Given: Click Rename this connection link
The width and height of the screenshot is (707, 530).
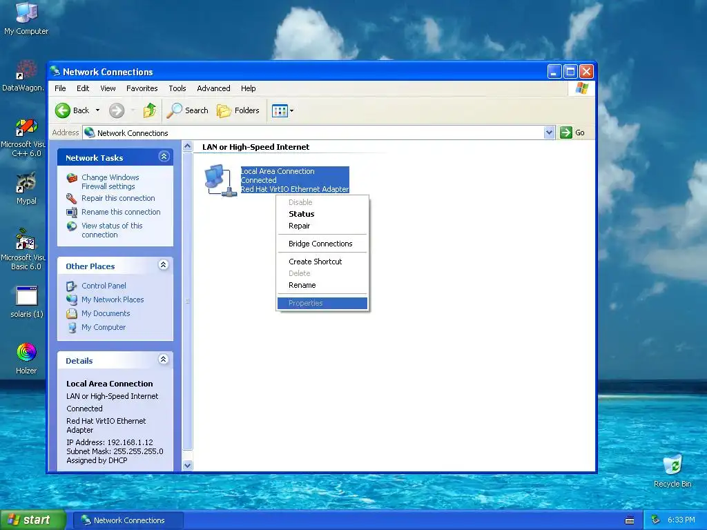Looking at the screenshot, I should pyautogui.click(x=121, y=212).
